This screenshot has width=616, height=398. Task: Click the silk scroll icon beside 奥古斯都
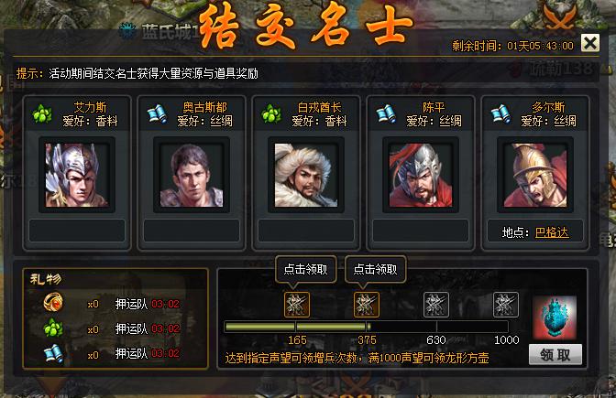tap(157, 114)
